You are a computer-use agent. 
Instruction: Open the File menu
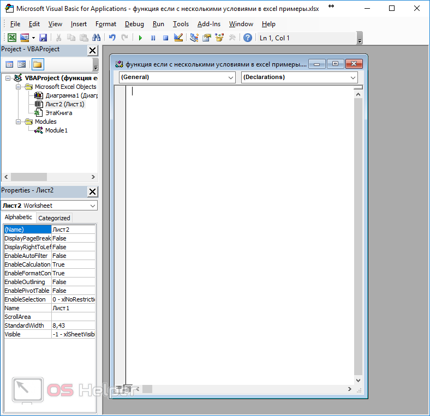point(15,24)
